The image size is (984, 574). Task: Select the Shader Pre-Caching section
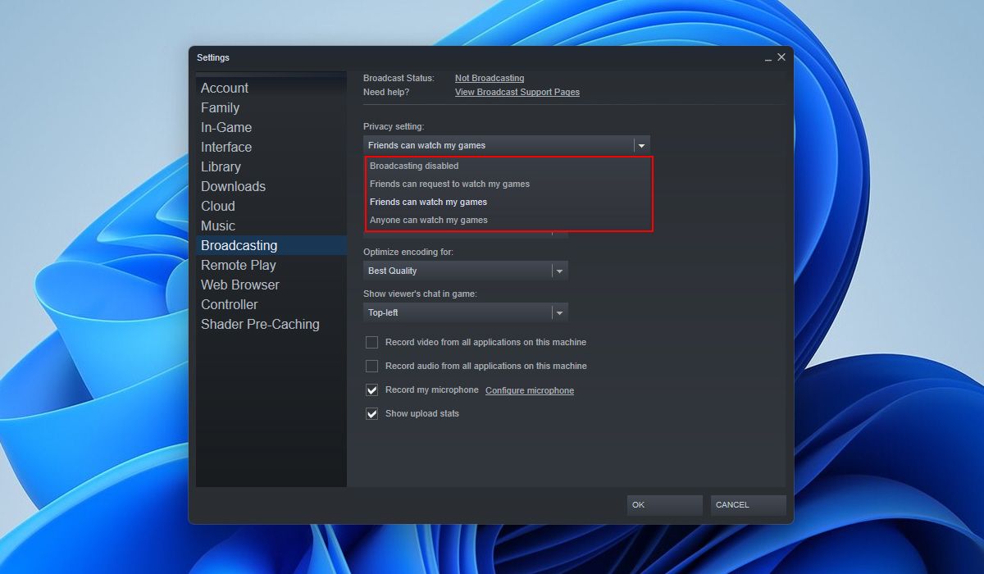pyautogui.click(x=260, y=324)
